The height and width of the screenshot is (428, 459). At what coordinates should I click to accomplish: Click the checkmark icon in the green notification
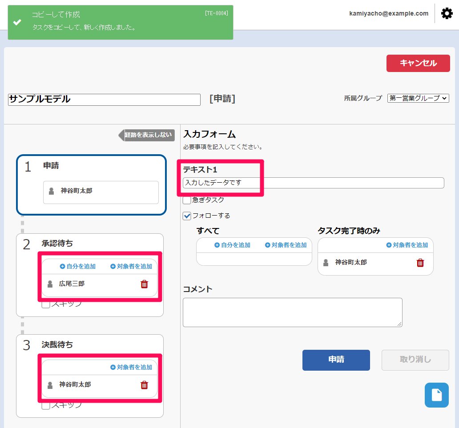17,22
